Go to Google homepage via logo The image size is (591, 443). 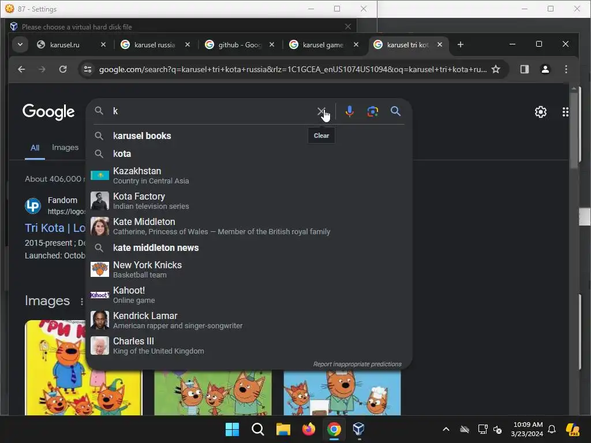48,112
